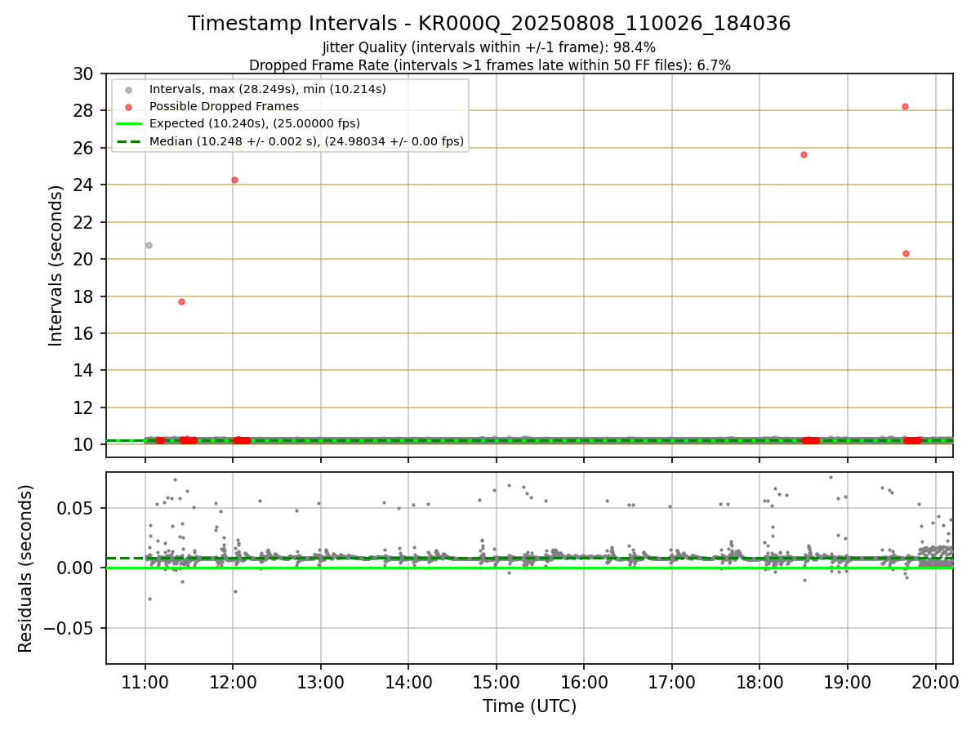980x735 pixels.
Task: Click the dashed green line sample in legend
Action: [128, 141]
